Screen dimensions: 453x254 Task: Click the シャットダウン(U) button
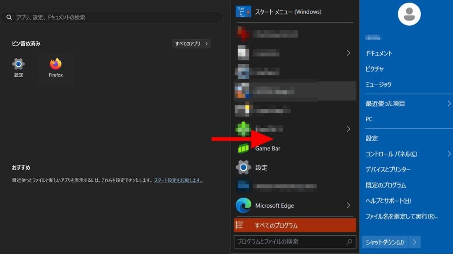pos(385,242)
